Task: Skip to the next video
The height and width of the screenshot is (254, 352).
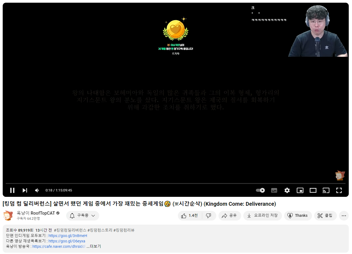Action: [x=25, y=190]
